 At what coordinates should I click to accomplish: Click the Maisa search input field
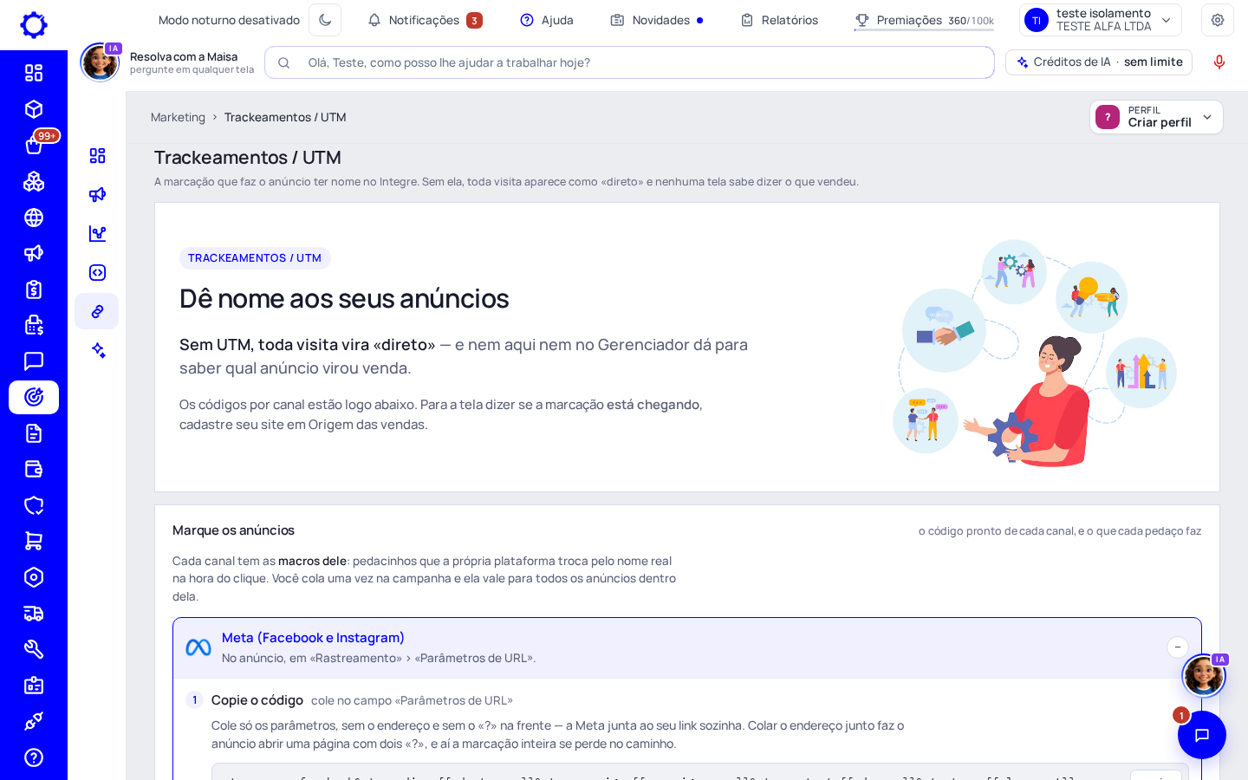point(629,62)
